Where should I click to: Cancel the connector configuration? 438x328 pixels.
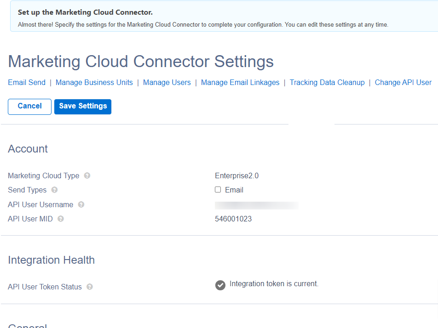[x=29, y=106]
